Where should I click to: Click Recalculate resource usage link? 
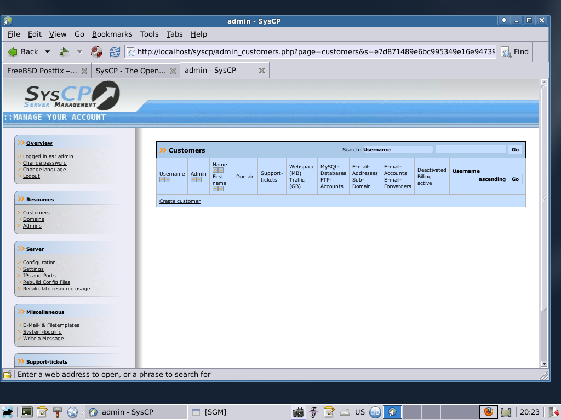pos(56,289)
